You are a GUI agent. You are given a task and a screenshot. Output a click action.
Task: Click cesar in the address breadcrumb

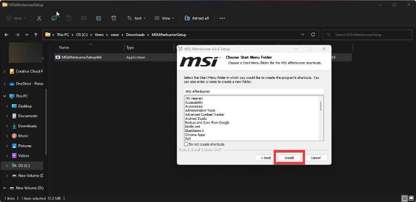pyautogui.click(x=115, y=35)
